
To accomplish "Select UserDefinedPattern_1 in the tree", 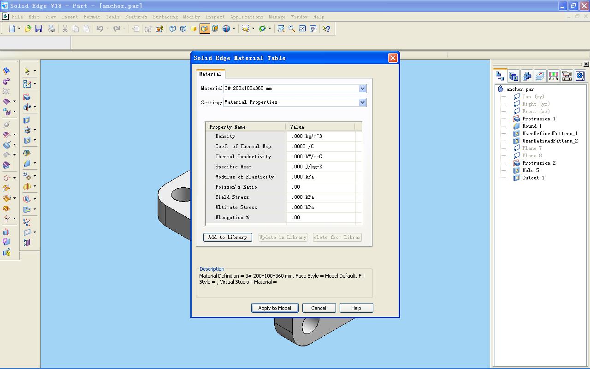I will pos(550,133).
